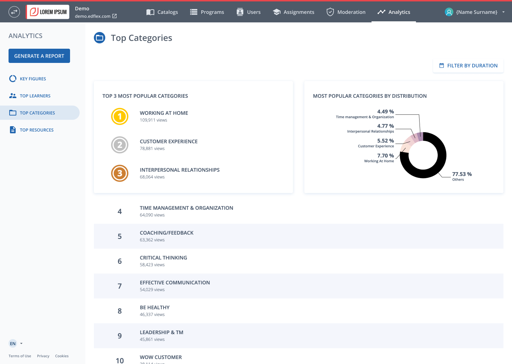Select the Analytics tab
Screen dimensions: 512x364
394,12
